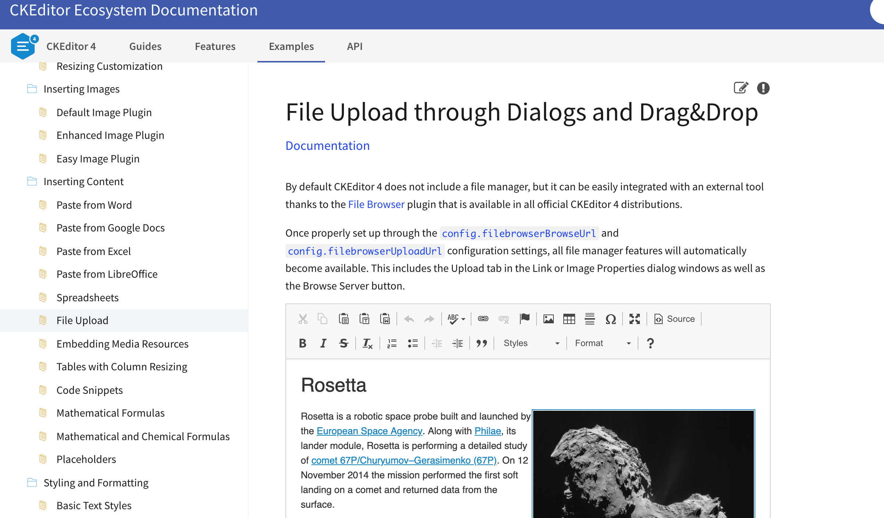This screenshot has height=518, width=884.
Task: Click the Philae link
Action: pos(488,431)
